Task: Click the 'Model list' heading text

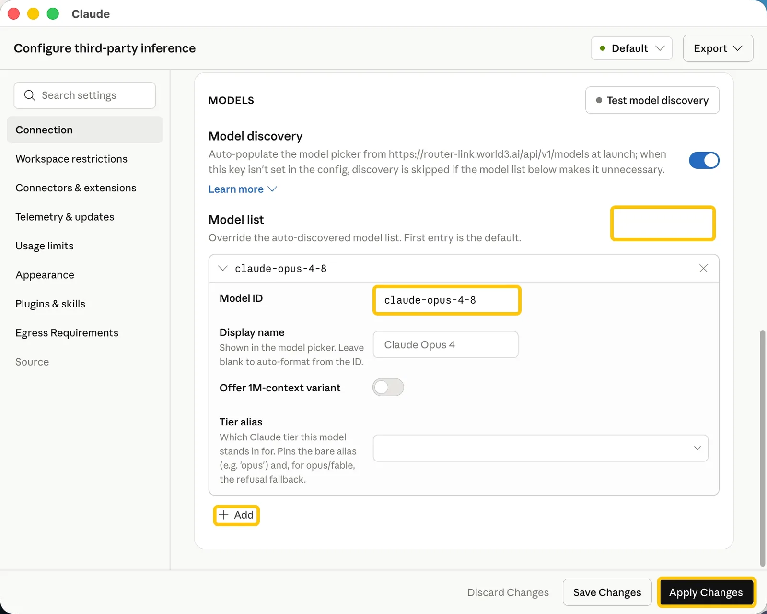Action: pos(236,220)
